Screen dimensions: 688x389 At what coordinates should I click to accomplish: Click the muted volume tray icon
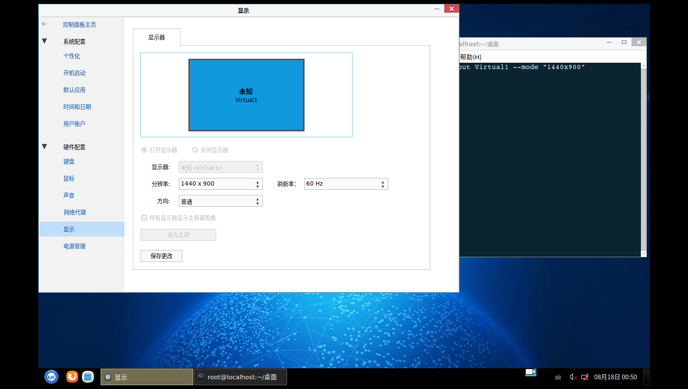[573, 377]
